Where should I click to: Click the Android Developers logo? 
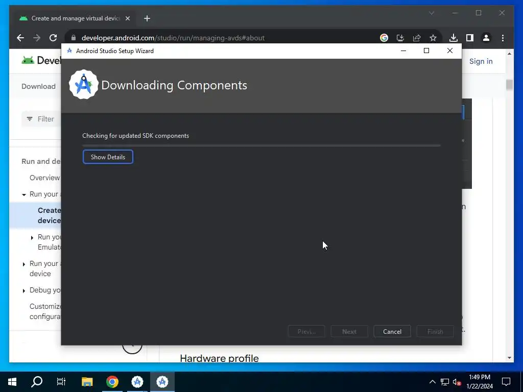(x=41, y=60)
